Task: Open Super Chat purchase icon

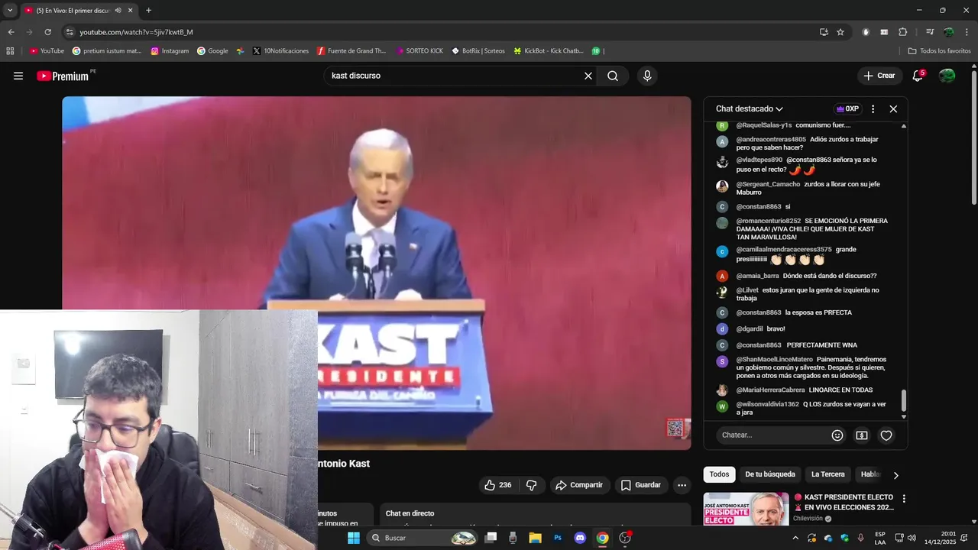Action: [862, 435]
